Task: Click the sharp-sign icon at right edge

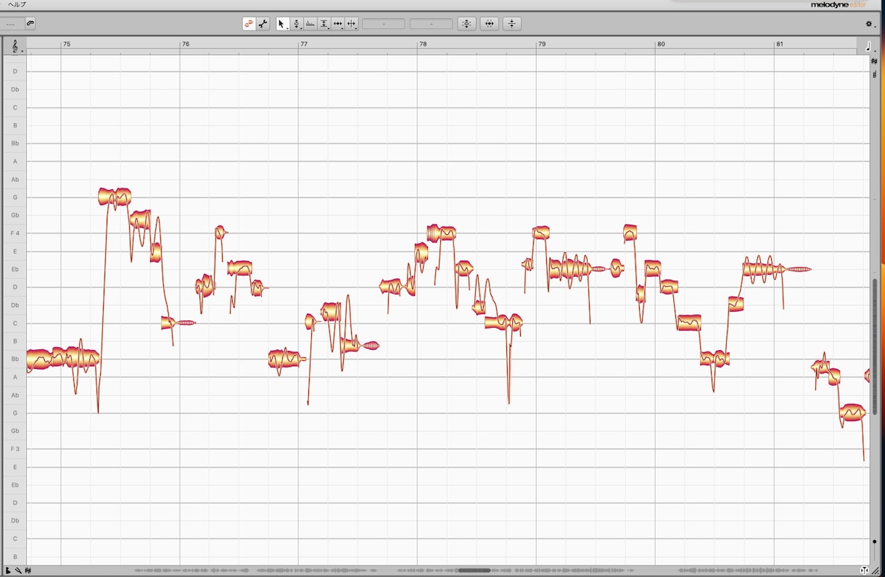Action: coord(874,62)
